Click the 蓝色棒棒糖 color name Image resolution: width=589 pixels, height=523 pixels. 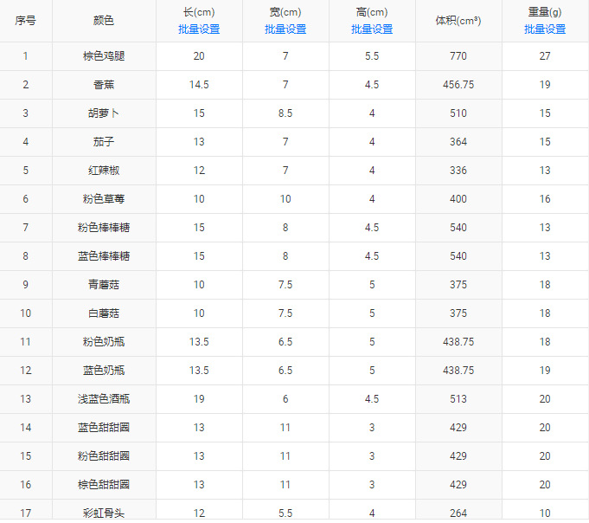click(103, 256)
